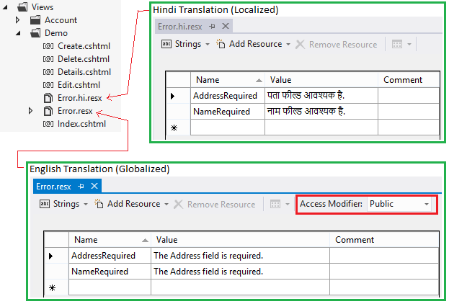Open Index.cshtml file
This screenshot has width=449, height=304.
81,124
